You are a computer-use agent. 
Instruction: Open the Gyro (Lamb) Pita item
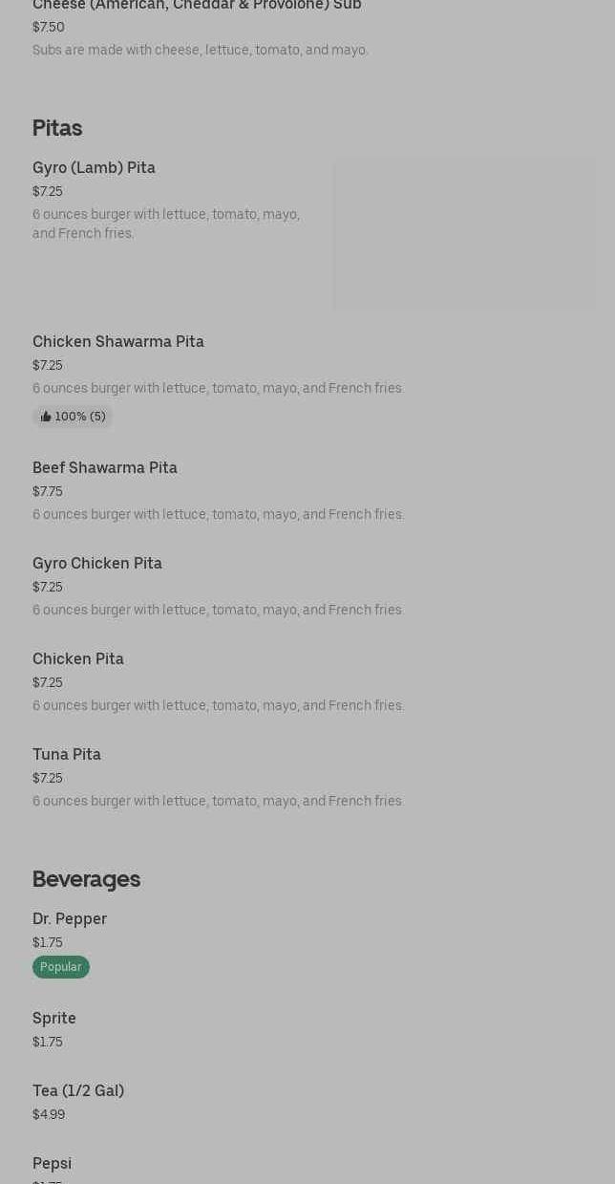pos(94,168)
